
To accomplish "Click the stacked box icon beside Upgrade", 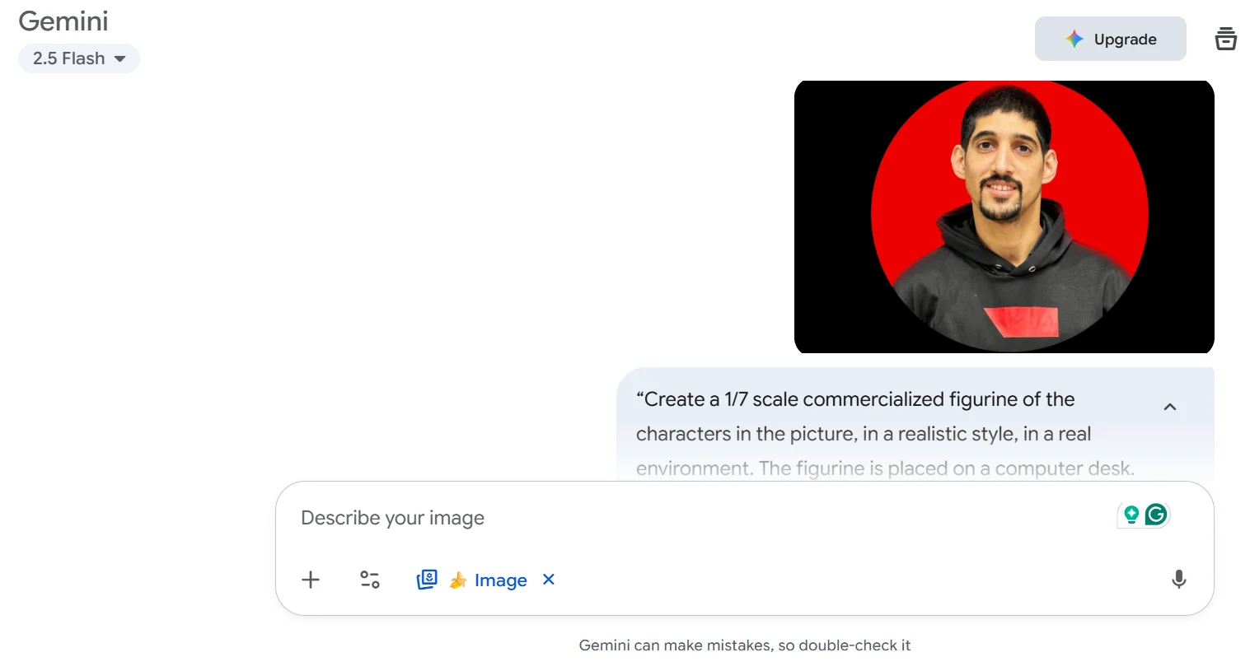I will [1225, 39].
